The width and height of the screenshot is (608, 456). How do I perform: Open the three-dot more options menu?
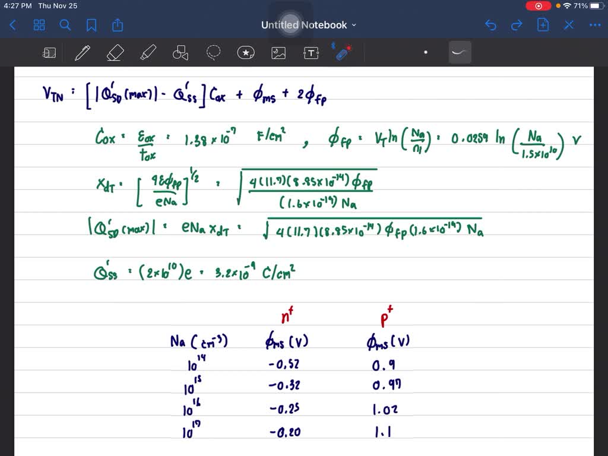click(594, 25)
